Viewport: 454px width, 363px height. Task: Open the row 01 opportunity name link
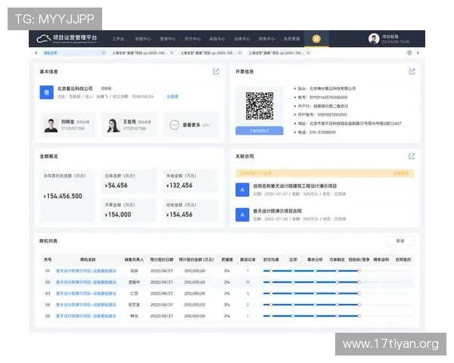click(x=86, y=271)
